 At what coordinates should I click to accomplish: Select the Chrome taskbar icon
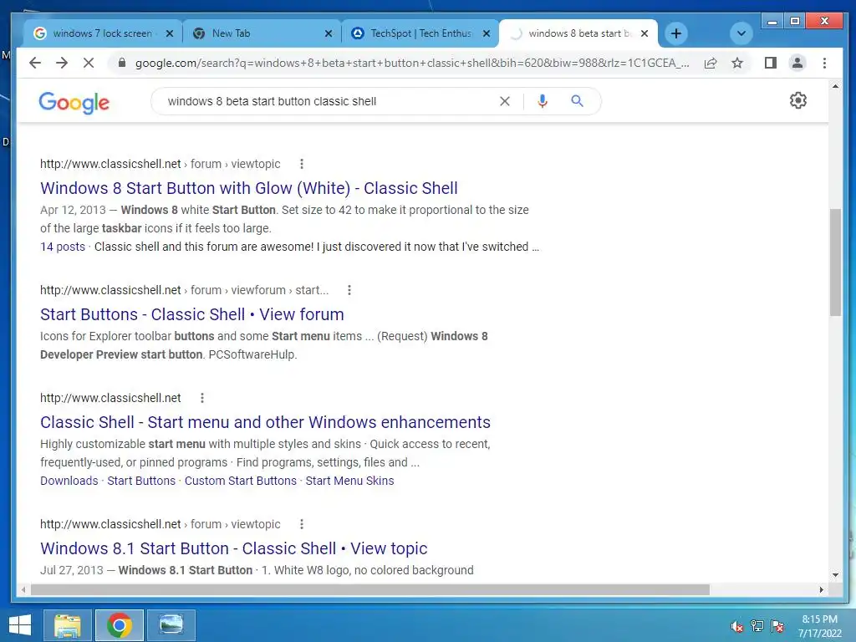click(x=120, y=625)
